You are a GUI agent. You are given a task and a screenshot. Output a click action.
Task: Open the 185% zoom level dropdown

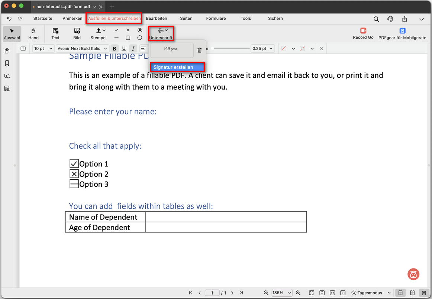pos(282,293)
